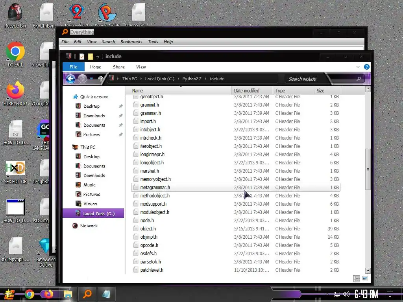This screenshot has height=302, width=403.
Task: Click the taskbar clock
Action: tap(366, 294)
